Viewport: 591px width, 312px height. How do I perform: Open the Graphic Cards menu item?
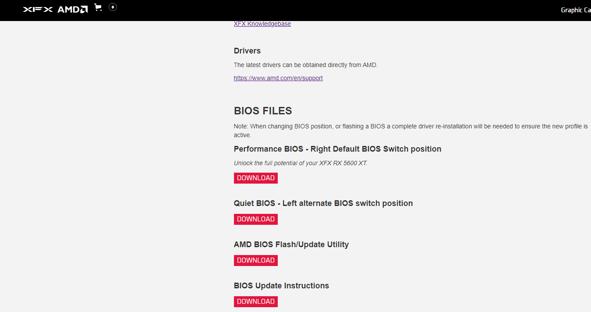tap(576, 10)
